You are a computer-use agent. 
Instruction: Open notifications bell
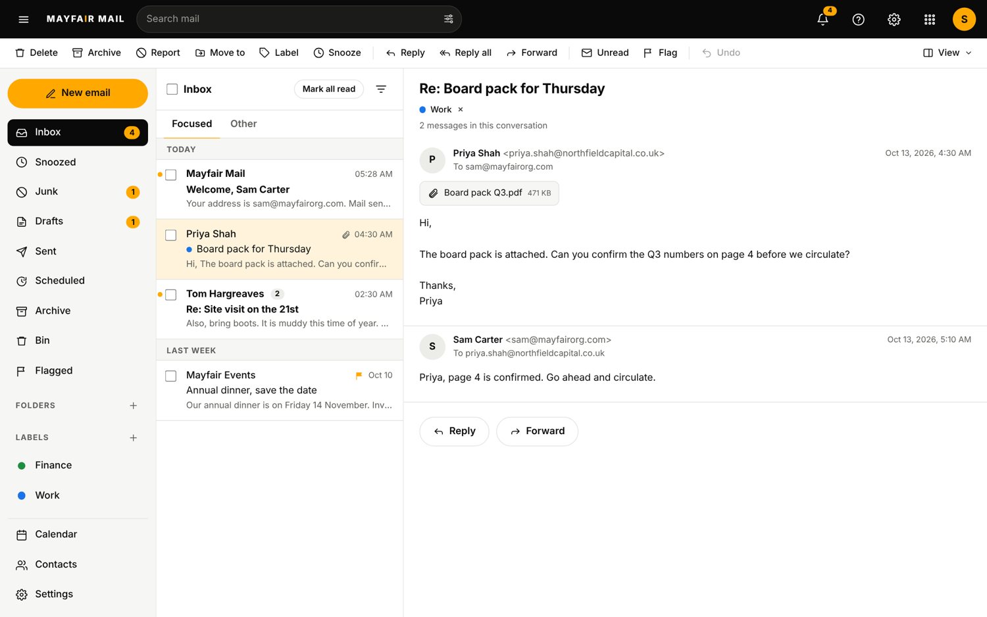tap(823, 19)
